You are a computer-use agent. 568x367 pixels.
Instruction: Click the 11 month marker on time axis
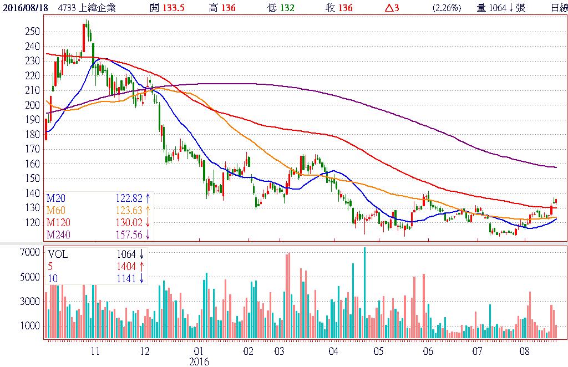[95, 351]
